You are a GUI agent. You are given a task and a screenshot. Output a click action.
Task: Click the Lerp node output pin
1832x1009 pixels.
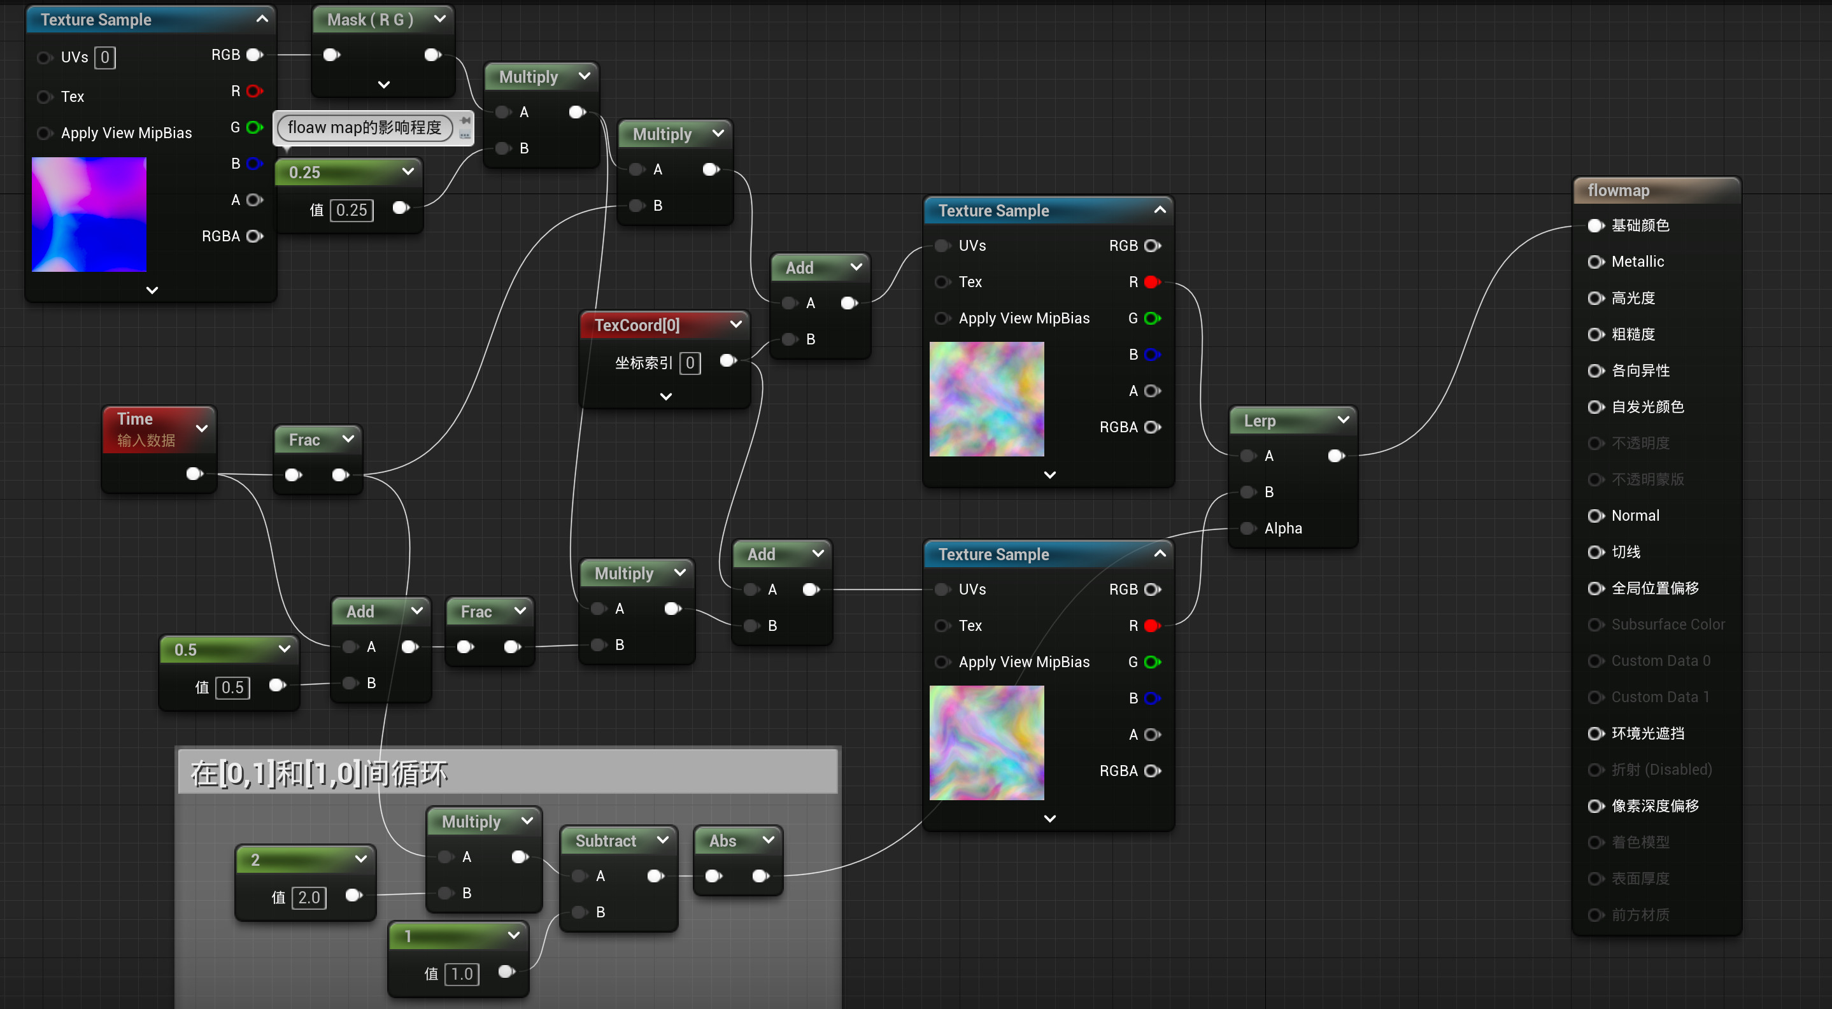1337,456
